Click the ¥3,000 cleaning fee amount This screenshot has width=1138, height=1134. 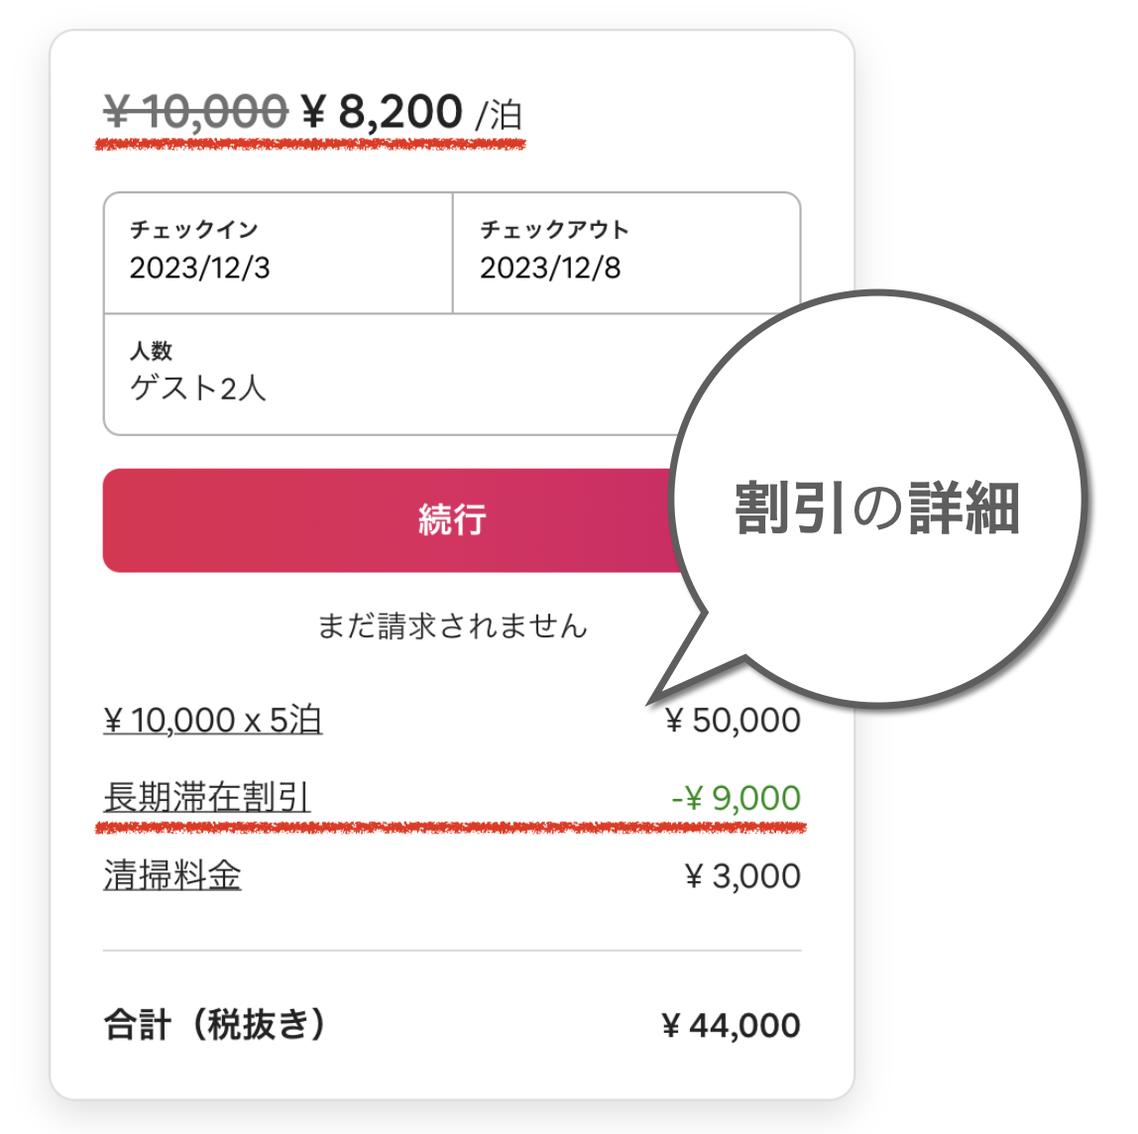click(742, 875)
